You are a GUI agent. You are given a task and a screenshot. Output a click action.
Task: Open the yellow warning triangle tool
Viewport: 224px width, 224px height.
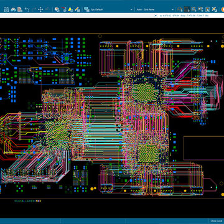70,9
